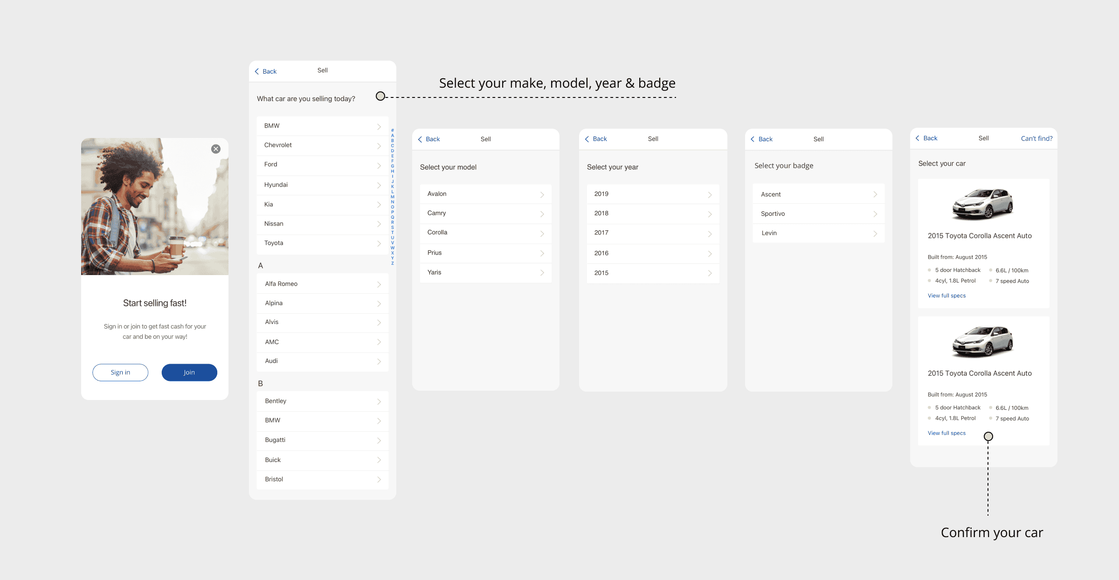Image resolution: width=1119 pixels, height=580 pixels.
Task: Open the Chevrolet row chevron
Action: (x=379, y=146)
